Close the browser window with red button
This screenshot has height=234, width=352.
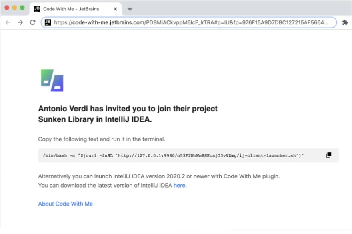pyautogui.click(x=7, y=8)
